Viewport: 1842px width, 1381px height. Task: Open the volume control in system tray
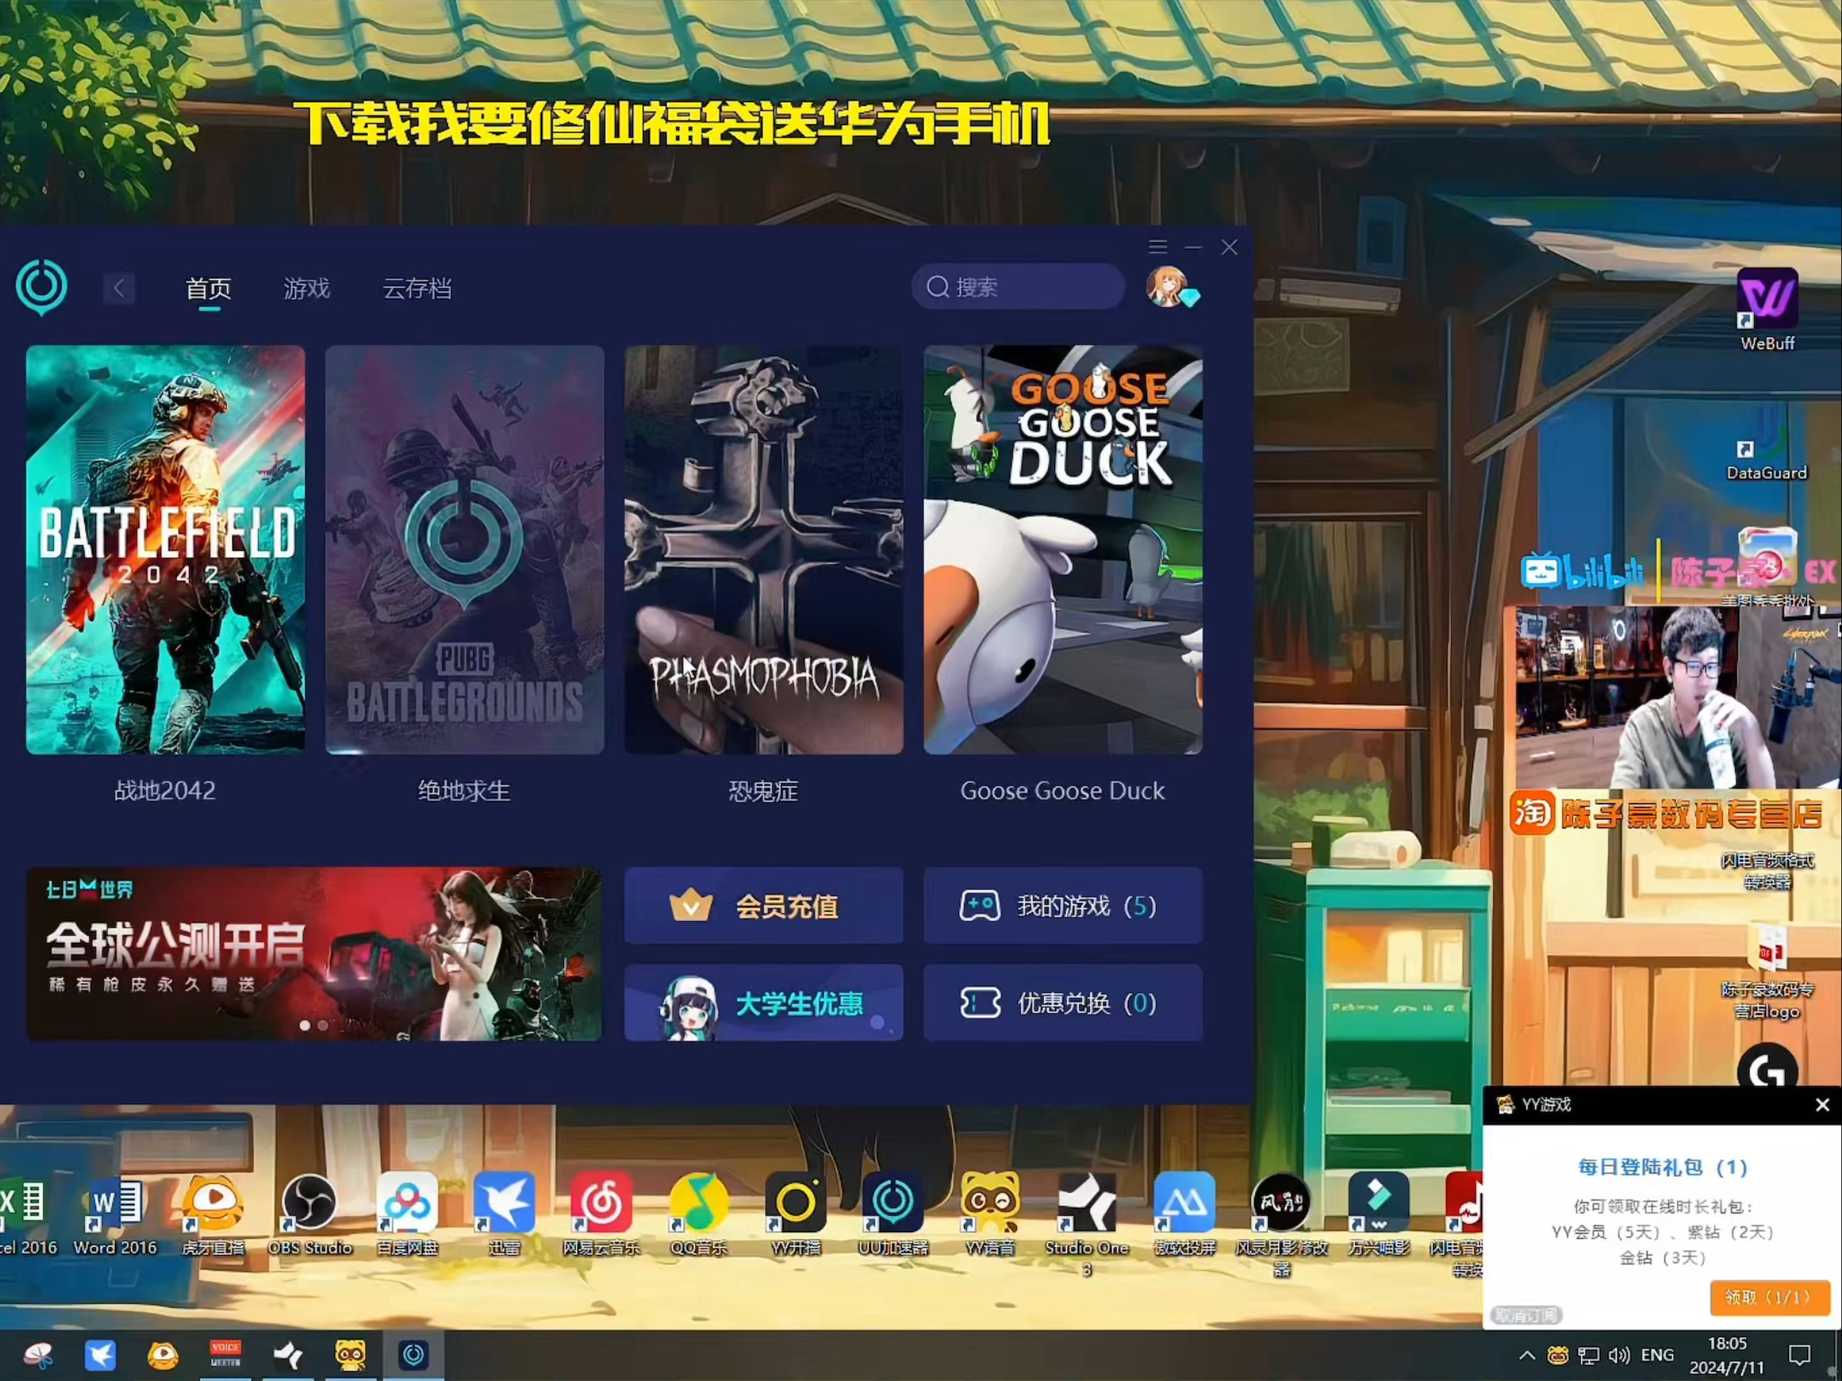pyautogui.click(x=1619, y=1355)
